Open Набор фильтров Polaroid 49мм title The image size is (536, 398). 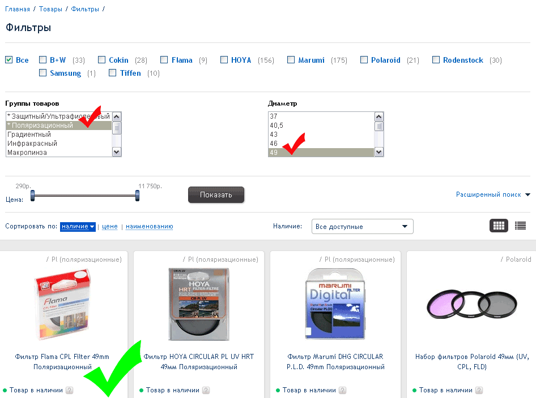[x=472, y=361]
